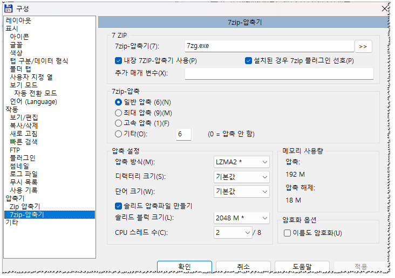Screen dimensions: 395x278
Task: Click the 기타 compression level value field
Action: click(x=183, y=134)
